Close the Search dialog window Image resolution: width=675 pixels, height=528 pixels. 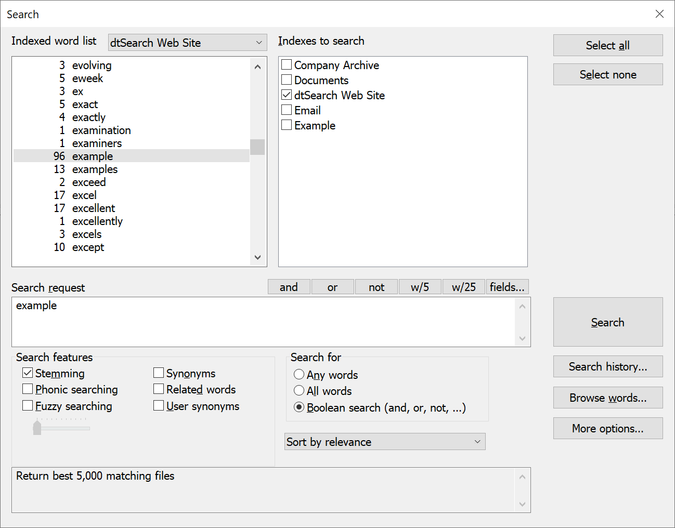tap(659, 14)
